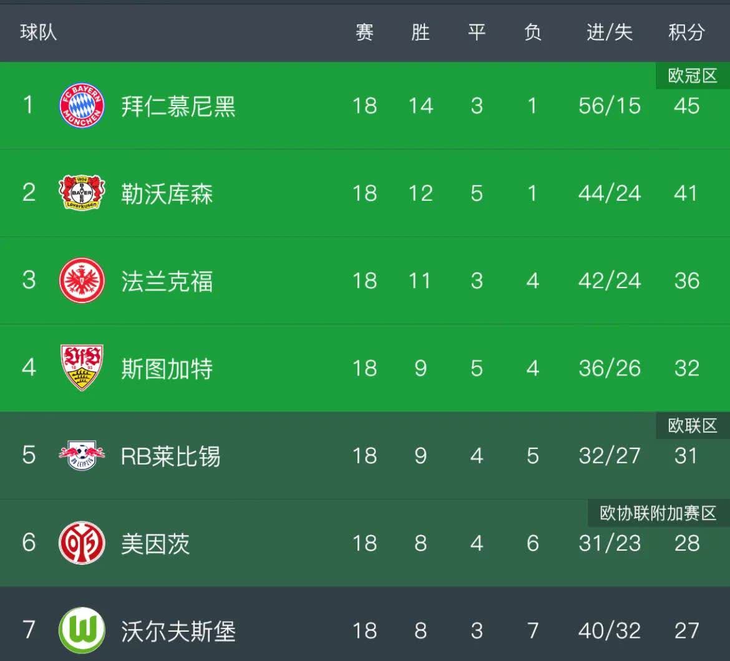Open the VfB Stuttgart badge
Viewport: 730px width, 661px height.
82,368
